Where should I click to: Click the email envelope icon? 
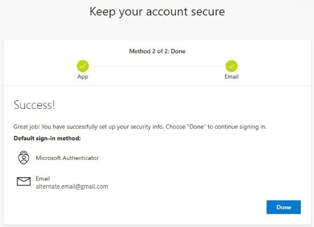tap(23, 181)
